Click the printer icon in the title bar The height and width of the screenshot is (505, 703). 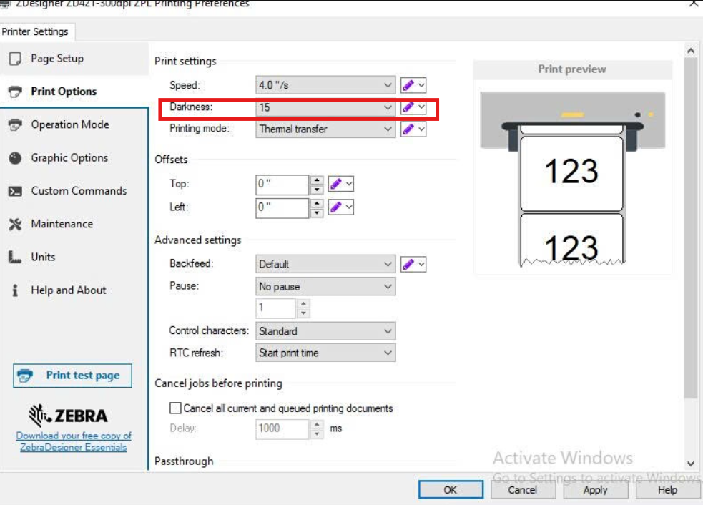tap(4, 4)
